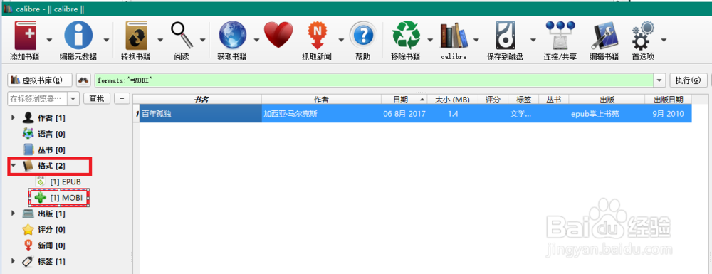Click the Convert books icon

(136, 36)
